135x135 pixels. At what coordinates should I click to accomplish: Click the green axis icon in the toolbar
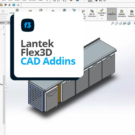[18, 5]
